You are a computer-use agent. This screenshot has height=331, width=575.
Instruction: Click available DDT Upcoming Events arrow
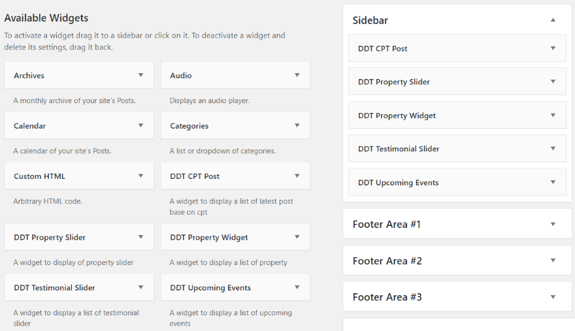(297, 287)
